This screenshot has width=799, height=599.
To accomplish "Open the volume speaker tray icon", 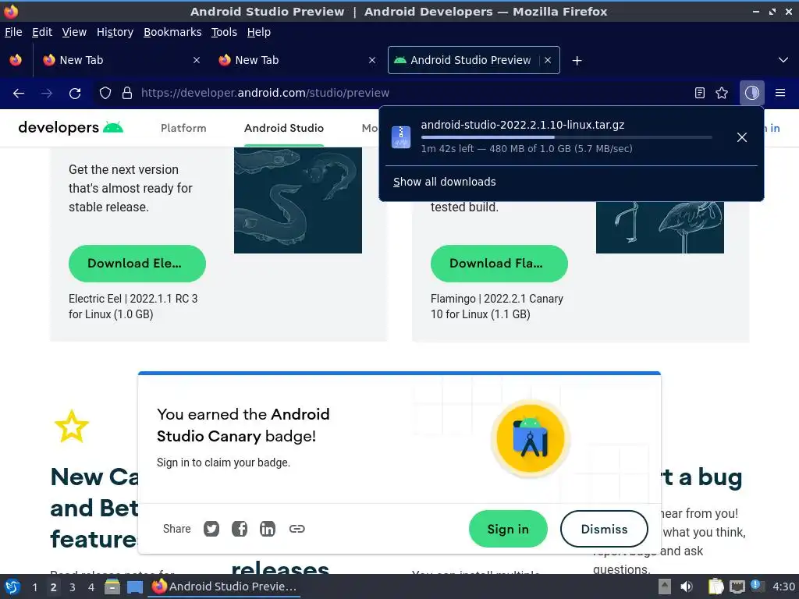I will (x=687, y=587).
